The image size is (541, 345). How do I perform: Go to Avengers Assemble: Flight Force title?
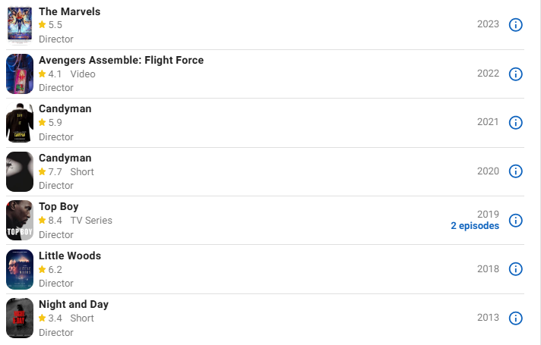pyautogui.click(x=121, y=60)
